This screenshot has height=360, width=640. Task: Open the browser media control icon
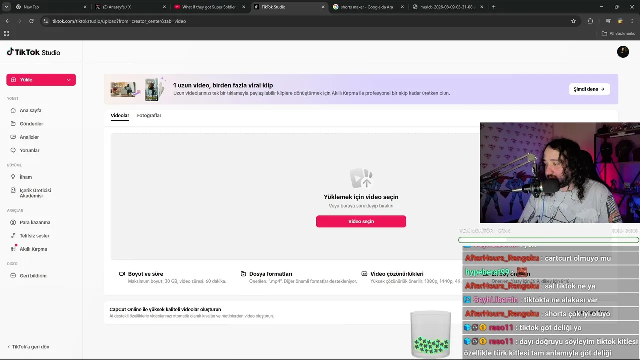[608, 21]
